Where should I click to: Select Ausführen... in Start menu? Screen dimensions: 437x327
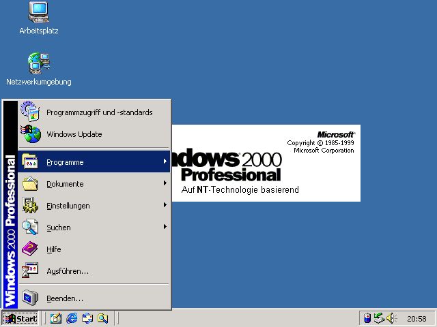click(x=67, y=271)
